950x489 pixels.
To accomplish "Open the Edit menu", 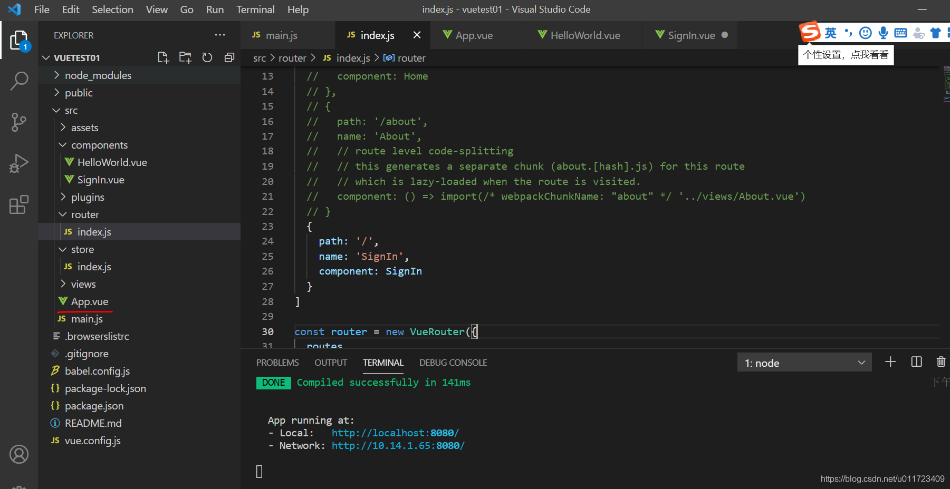I will click(x=71, y=9).
